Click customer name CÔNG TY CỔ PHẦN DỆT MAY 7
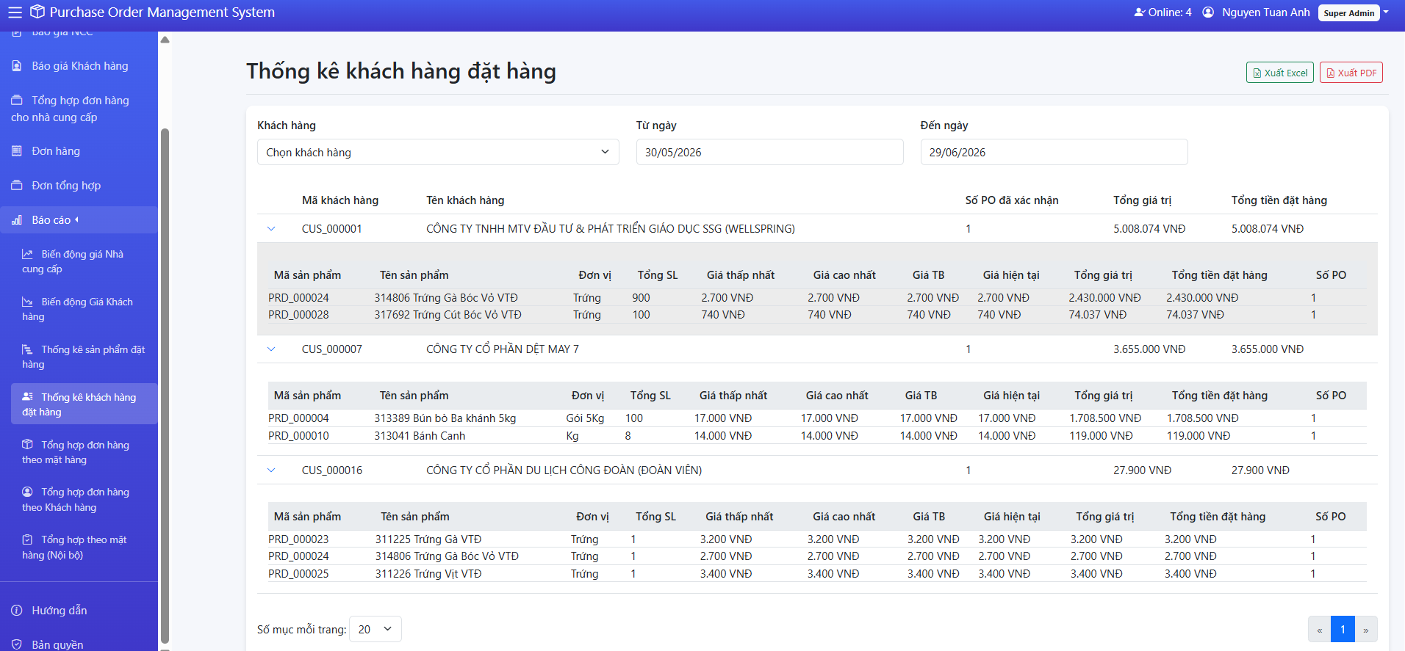The height and width of the screenshot is (651, 1405). pos(503,349)
